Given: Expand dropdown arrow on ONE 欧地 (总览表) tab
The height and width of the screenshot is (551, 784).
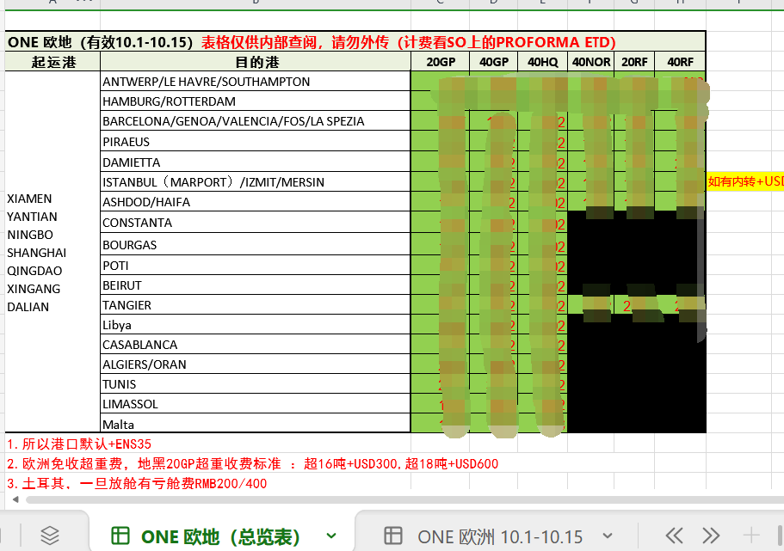Looking at the screenshot, I should pos(331,536).
